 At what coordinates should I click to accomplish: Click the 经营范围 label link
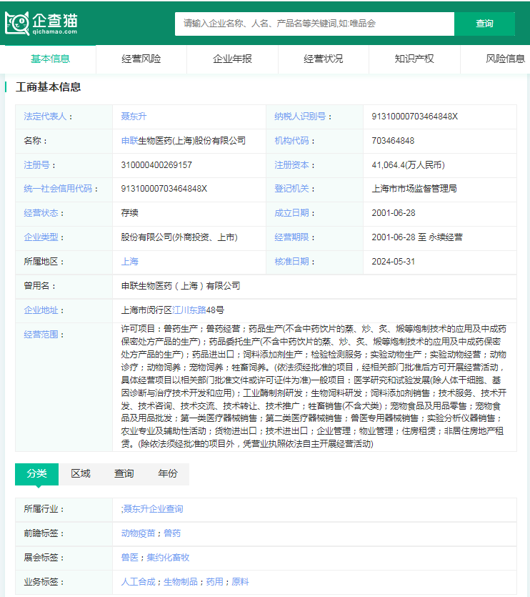[x=41, y=335]
